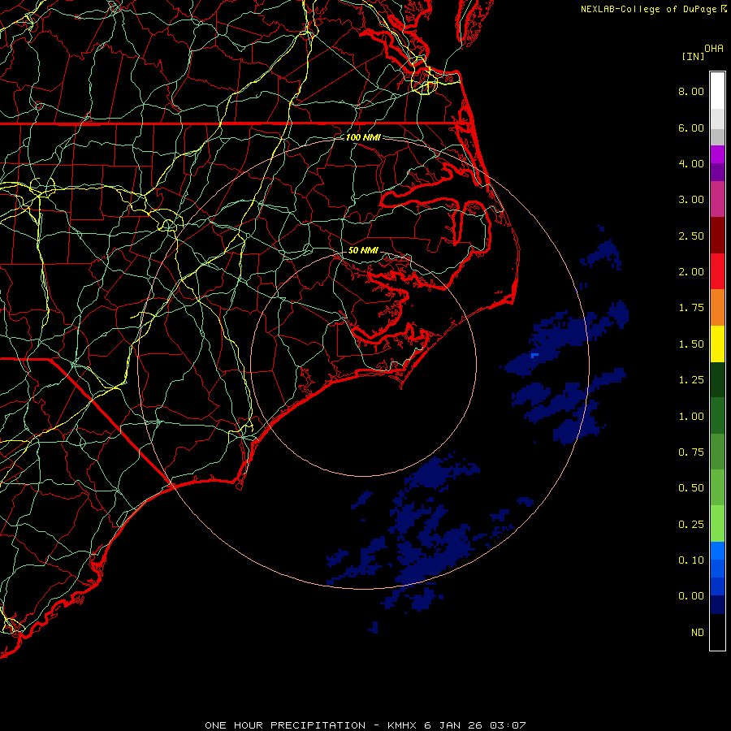Pick the bright magenta swatch above 4.00
Screen dimensions: 731x731
tap(717, 154)
